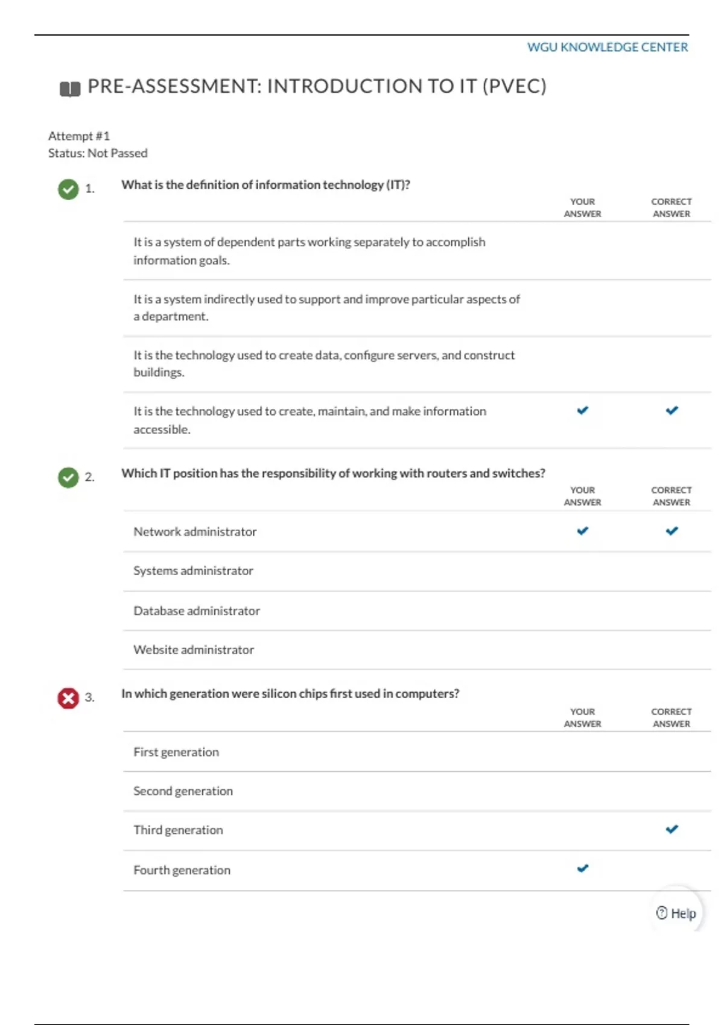724x1025 pixels.
Task: Click your-answer checkmark for Fourth generation
Action: click(x=582, y=869)
